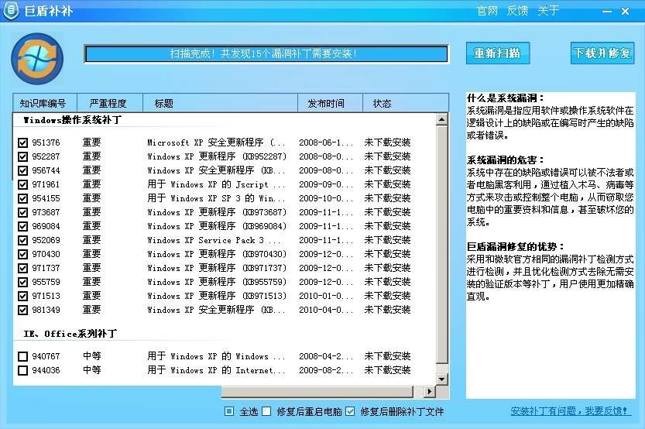This screenshot has height=429, width=645.
Task: Select IE、Office系列补丁 group header
Action: pyautogui.click(x=70, y=334)
